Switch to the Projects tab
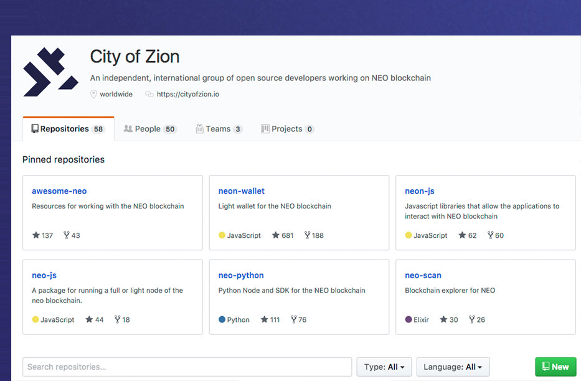The image size is (581, 381). (x=288, y=129)
